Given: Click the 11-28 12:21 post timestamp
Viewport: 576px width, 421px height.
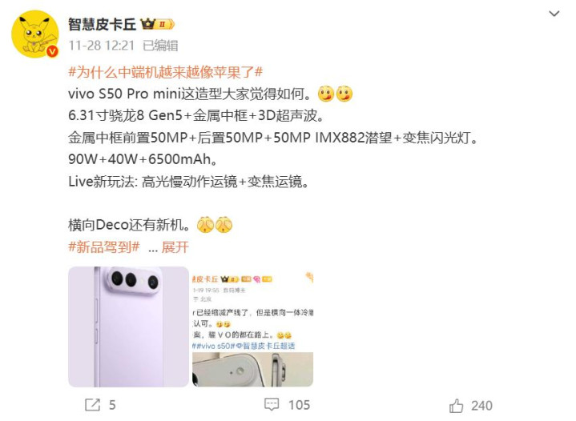Looking at the screenshot, I should [102, 46].
